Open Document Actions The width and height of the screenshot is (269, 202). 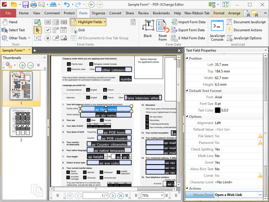(x=244, y=30)
